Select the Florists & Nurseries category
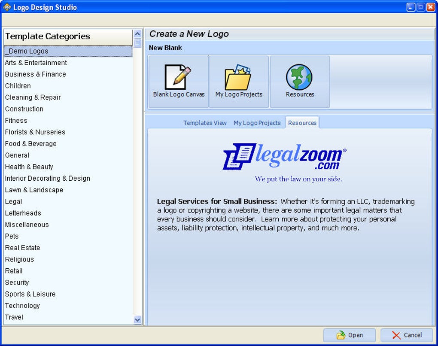Screen dimensions: 438x346 68,132
